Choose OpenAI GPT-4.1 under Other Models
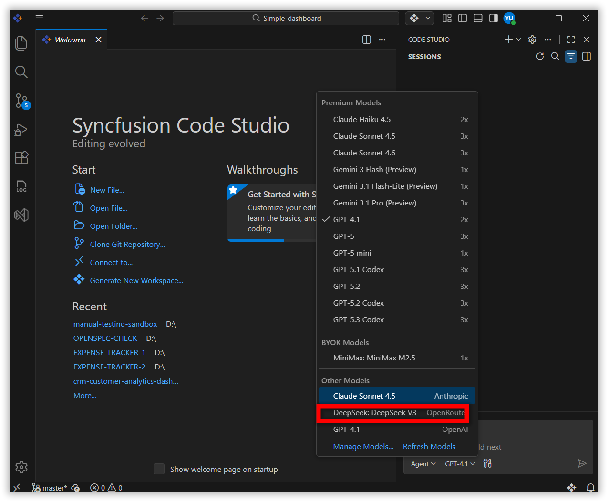 [397, 430]
